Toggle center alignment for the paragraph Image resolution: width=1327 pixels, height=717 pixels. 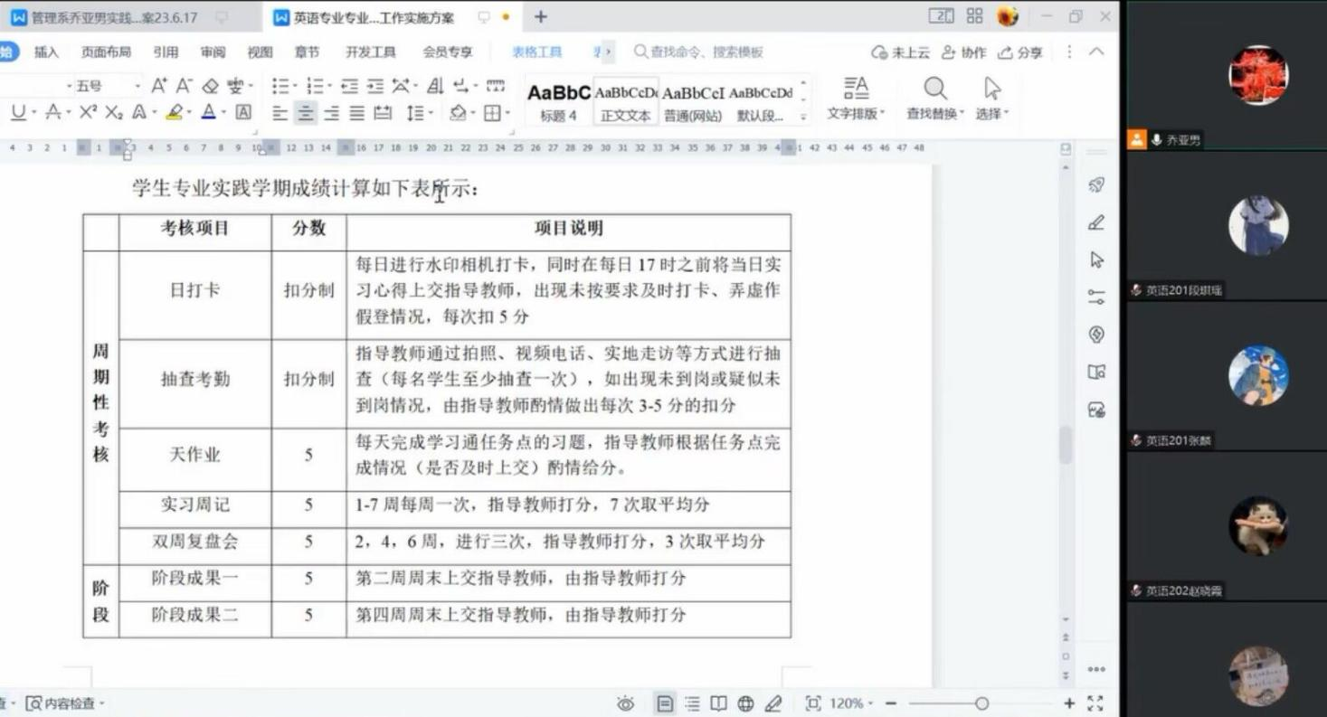tap(307, 113)
